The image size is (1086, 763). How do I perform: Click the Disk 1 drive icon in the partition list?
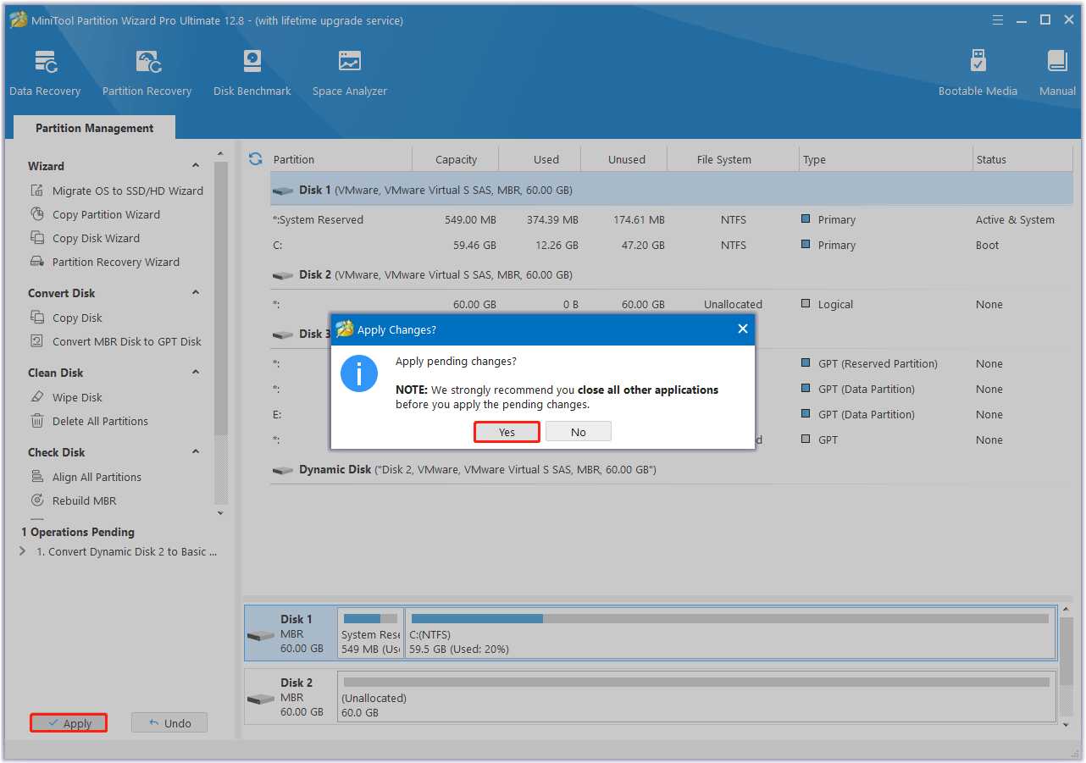[x=283, y=191]
